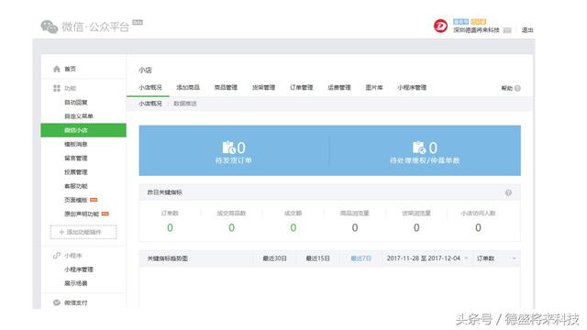Click the red account avatar logo
This screenshot has height=330, width=587.
tap(440, 27)
